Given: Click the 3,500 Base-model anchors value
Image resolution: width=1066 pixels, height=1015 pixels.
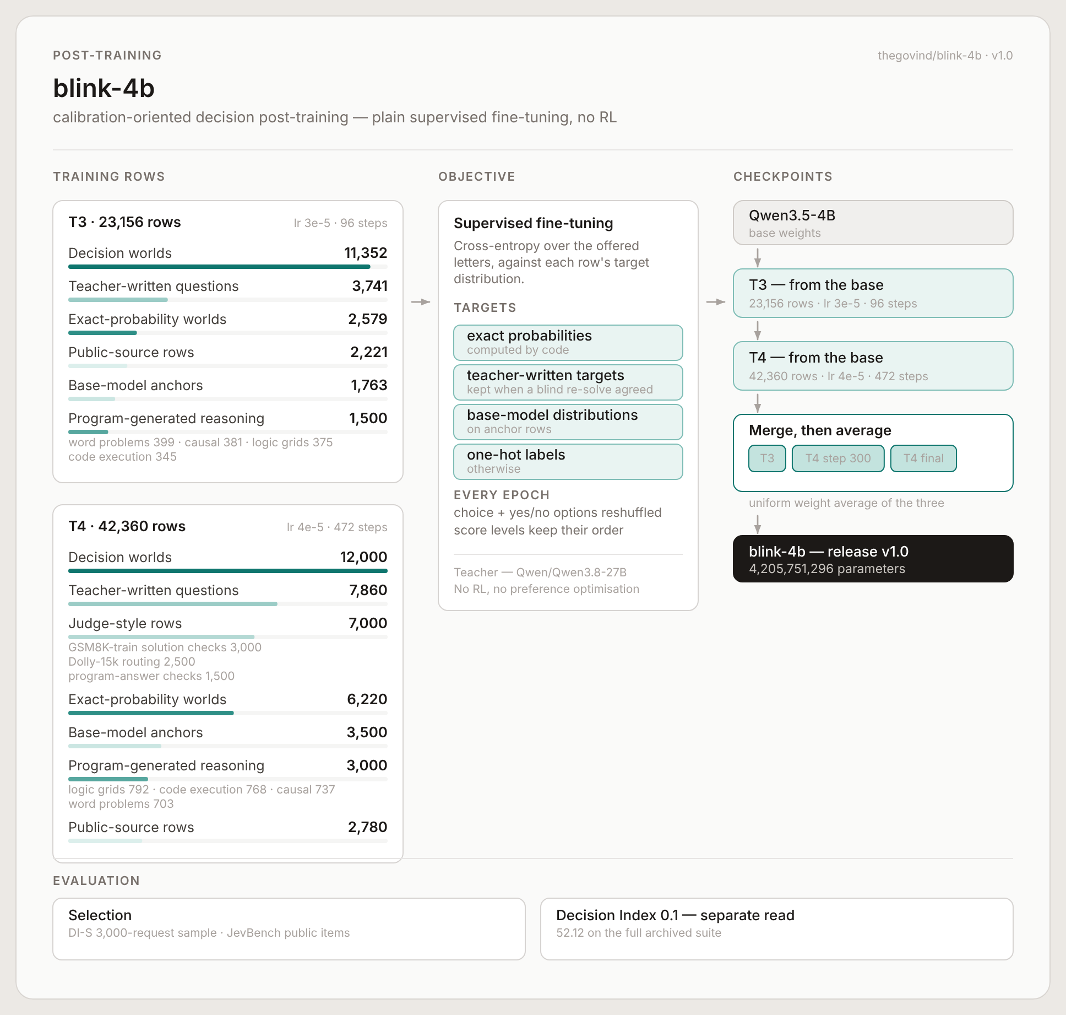Looking at the screenshot, I should (367, 732).
